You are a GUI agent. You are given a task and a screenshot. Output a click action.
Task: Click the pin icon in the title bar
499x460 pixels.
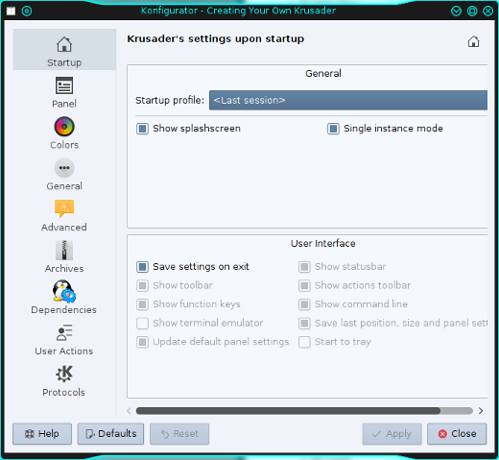[x=27, y=12]
